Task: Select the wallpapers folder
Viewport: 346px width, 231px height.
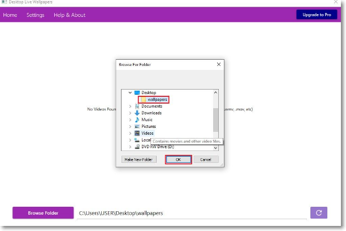Action: (154, 99)
